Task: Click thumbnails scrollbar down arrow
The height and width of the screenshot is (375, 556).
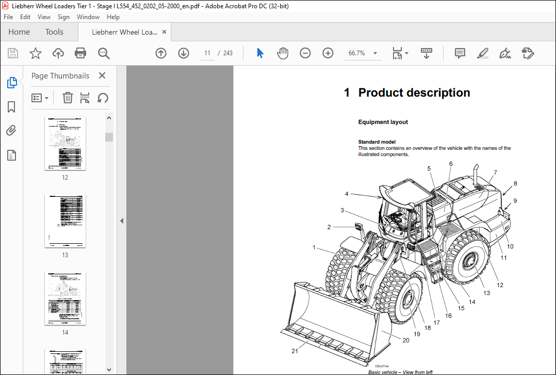Action: (109, 369)
